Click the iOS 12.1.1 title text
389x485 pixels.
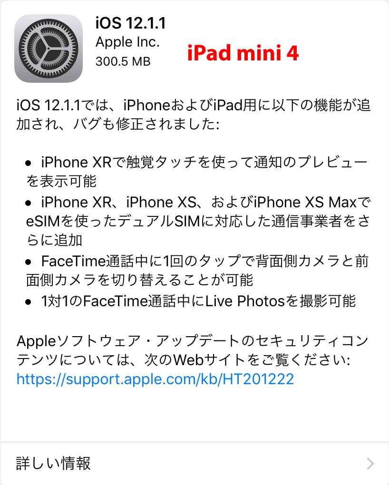pos(131,23)
